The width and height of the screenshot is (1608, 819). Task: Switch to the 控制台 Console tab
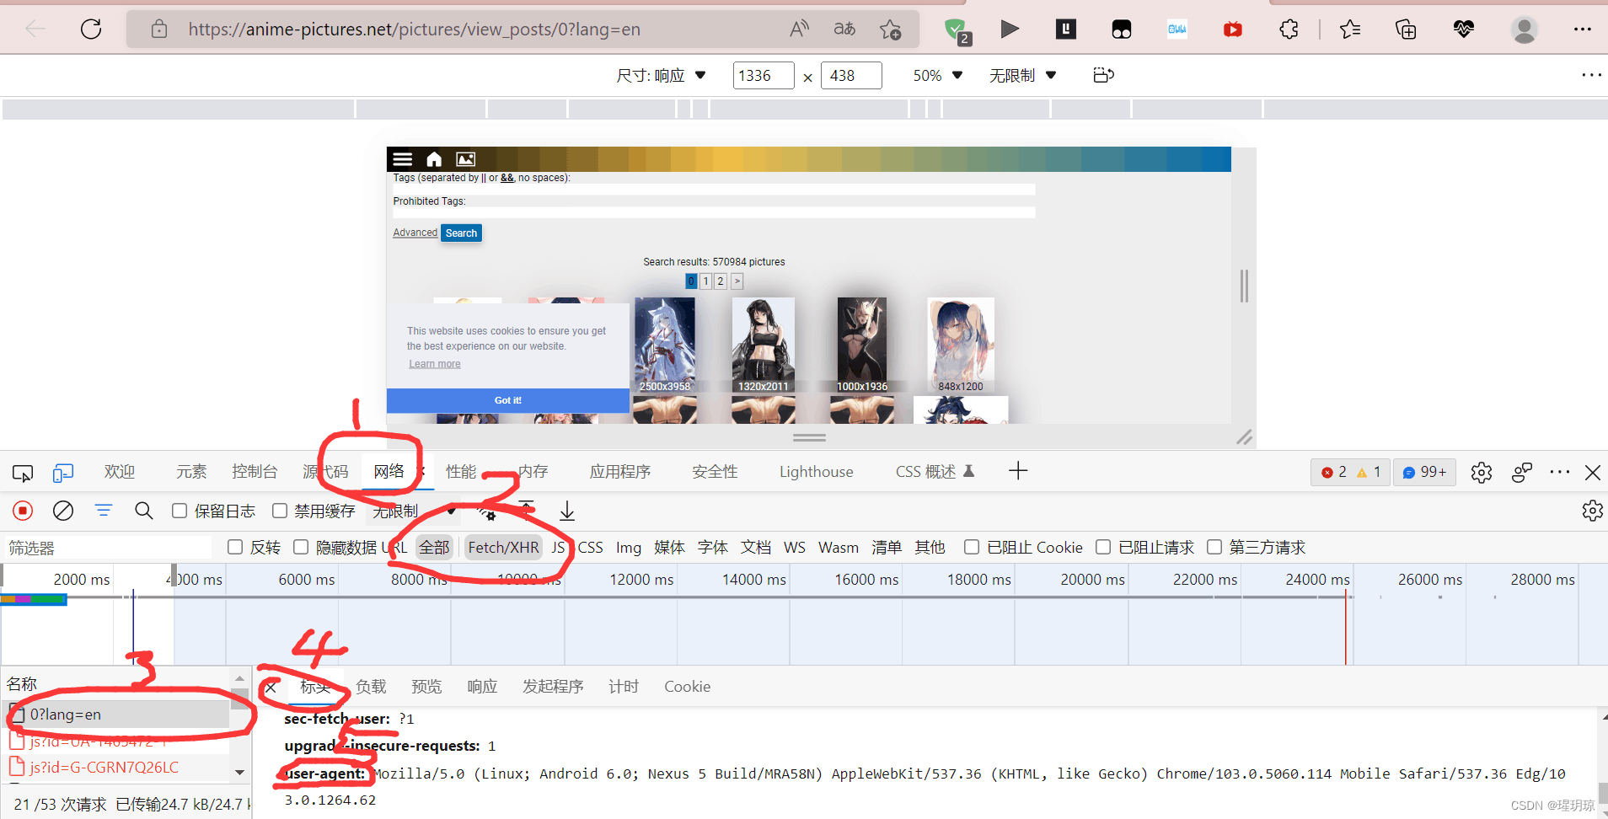tap(255, 472)
